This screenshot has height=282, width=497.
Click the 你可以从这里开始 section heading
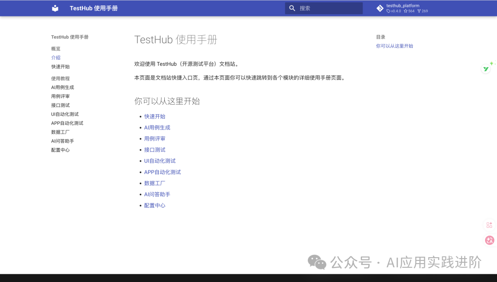click(167, 101)
